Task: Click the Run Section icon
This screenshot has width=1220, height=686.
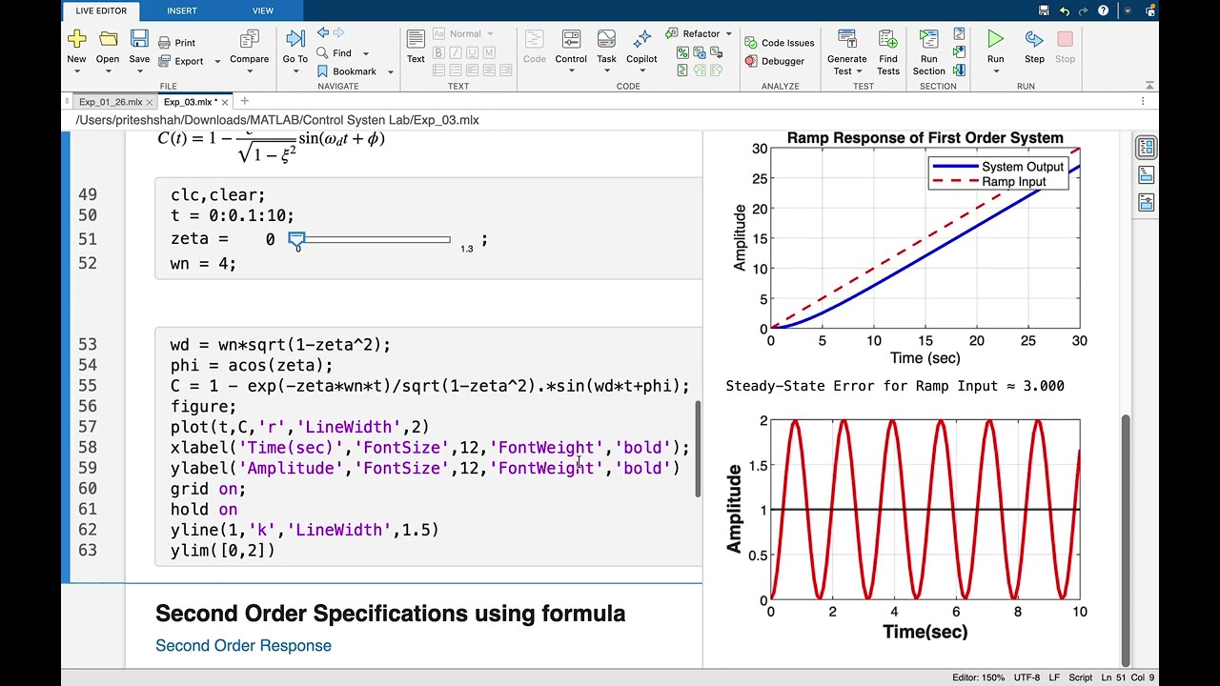Action: click(928, 39)
